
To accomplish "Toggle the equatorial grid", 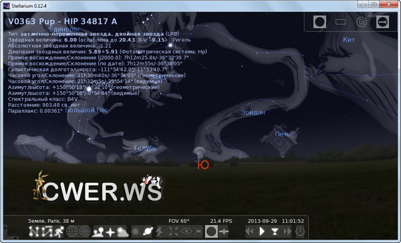I will 72,232.
